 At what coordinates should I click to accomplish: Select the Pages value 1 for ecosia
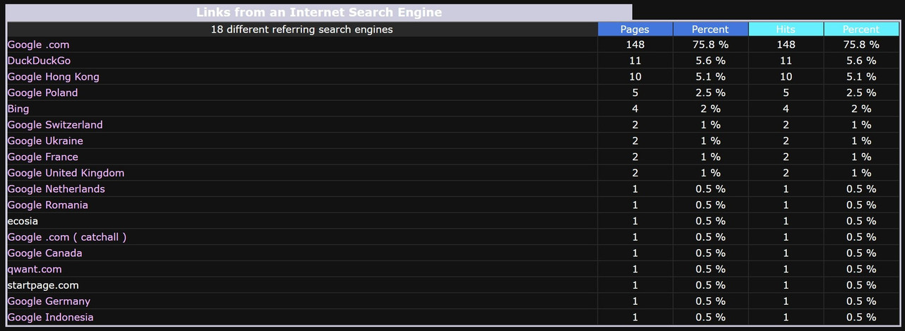coord(635,221)
